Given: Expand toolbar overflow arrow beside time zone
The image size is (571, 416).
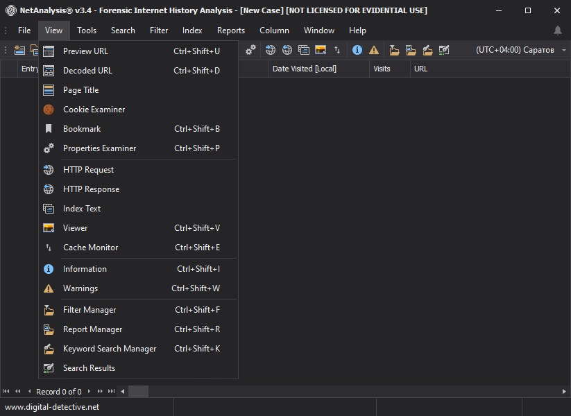Looking at the screenshot, I should 564,50.
